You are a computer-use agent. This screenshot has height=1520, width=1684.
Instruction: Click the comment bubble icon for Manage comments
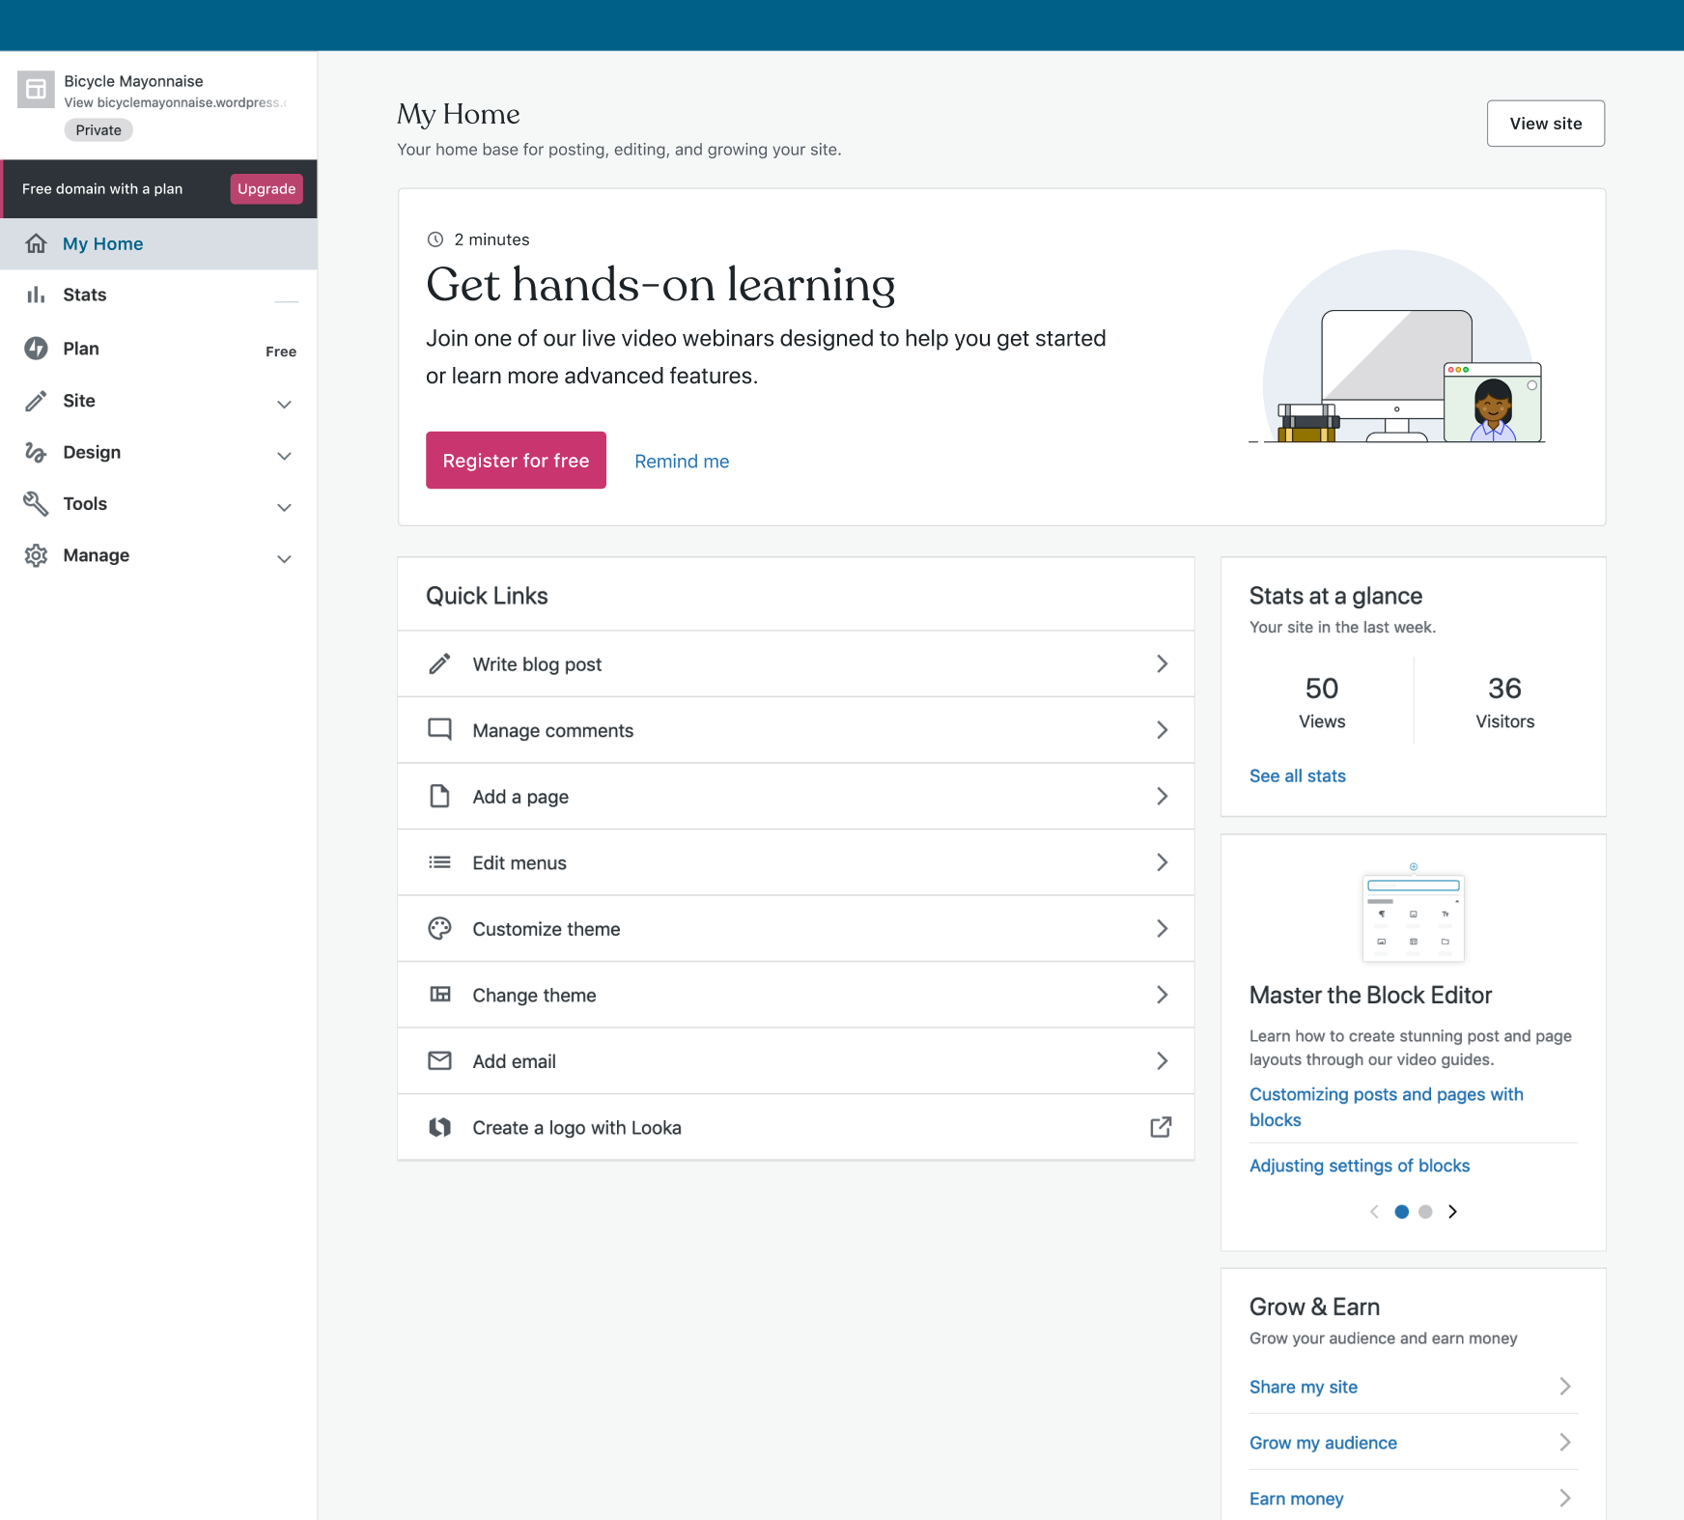click(x=439, y=730)
